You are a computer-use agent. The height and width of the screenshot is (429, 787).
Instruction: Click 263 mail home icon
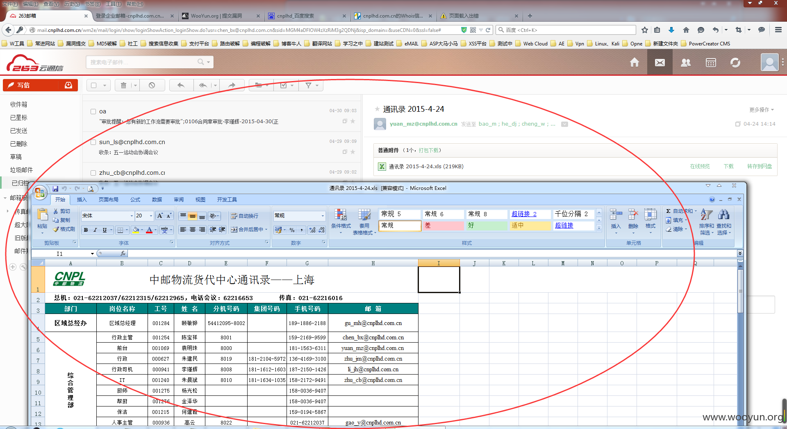pyautogui.click(x=635, y=62)
